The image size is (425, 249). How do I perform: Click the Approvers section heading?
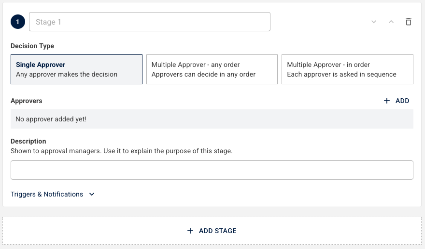27,101
